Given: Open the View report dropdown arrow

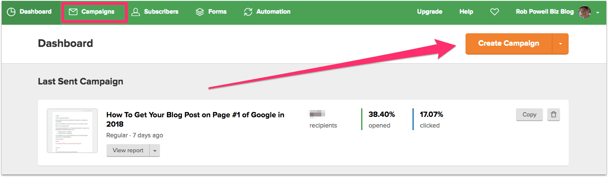Looking at the screenshot, I should (155, 150).
